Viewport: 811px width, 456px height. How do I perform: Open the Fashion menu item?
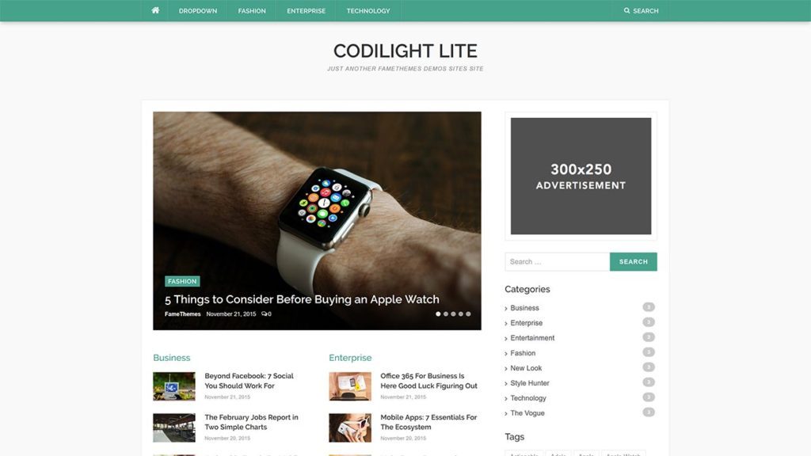pyautogui.click(x=252, y=11)
